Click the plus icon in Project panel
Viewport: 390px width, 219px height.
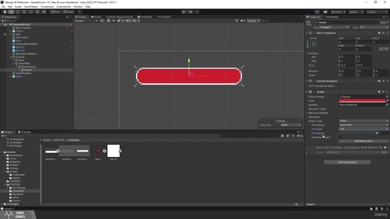point(2,136)
